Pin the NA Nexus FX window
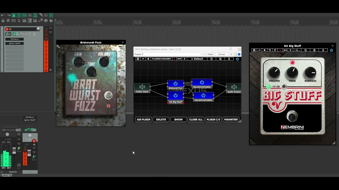Viewport: 339px width, 190px height. pos(231,49)
